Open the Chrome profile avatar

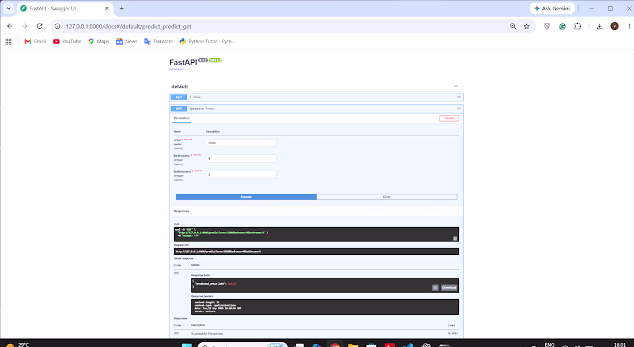coord(614,27)
